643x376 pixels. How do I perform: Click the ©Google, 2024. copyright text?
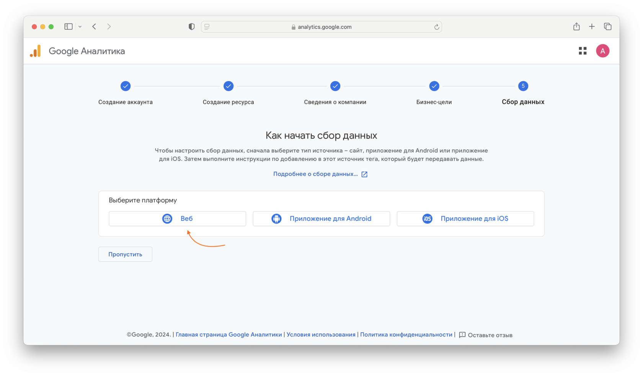pos(149,335)
